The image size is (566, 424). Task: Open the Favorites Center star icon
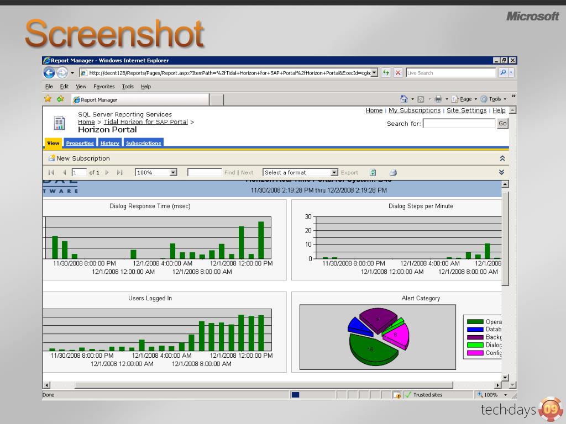click(48, 98)
